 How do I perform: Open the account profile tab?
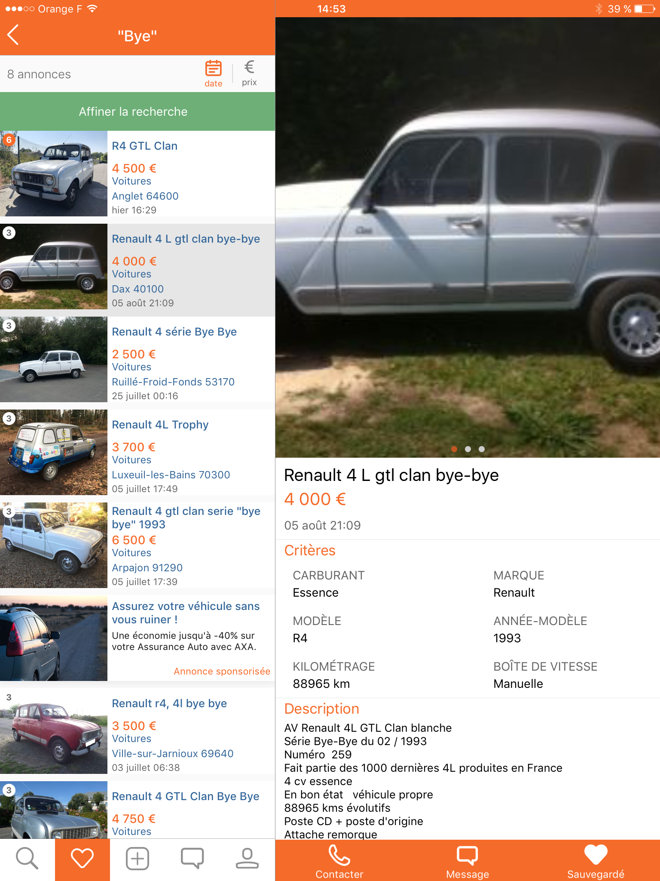click(247, 859)
